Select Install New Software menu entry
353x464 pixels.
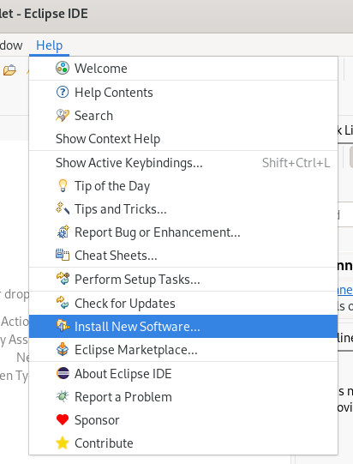(183, 327)
